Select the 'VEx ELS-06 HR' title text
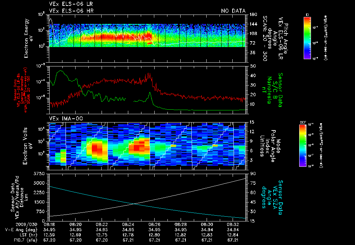355x245 pixels. click(x=71, y=11)
